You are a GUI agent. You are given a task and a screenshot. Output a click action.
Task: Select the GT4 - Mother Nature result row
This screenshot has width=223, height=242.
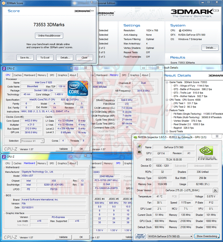coord(190,96)
